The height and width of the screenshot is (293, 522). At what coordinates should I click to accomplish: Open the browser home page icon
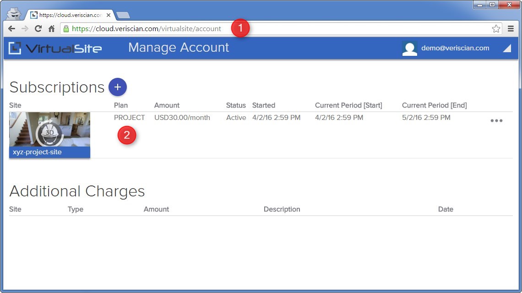click(x=51, y=29)
